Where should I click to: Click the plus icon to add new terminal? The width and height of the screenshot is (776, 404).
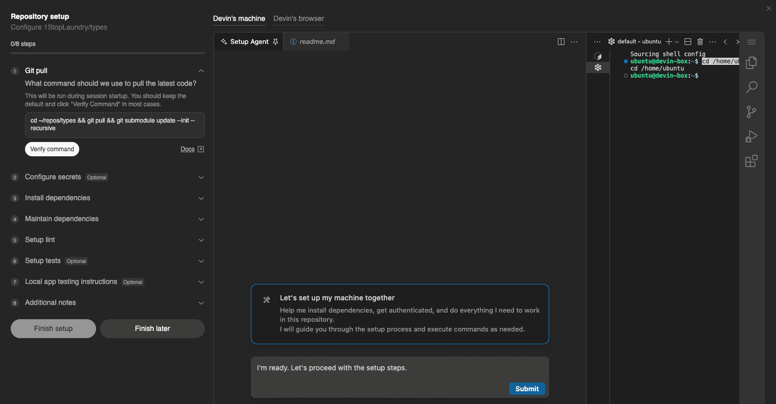pyautogui.click(x=669, y=42)
